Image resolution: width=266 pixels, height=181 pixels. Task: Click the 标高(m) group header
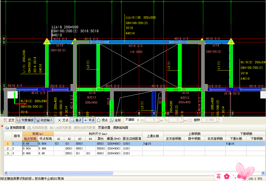pyautogui.click(x=38, y=134)
